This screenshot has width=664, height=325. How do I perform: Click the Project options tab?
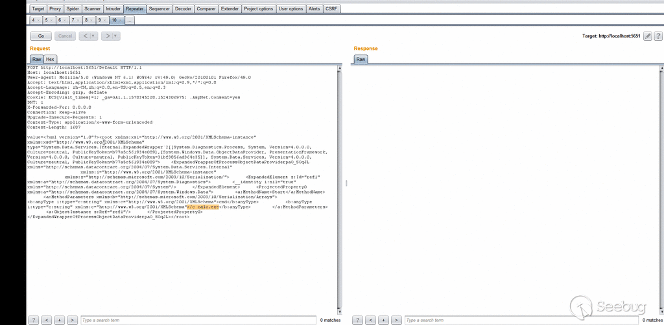pos(259,9)
